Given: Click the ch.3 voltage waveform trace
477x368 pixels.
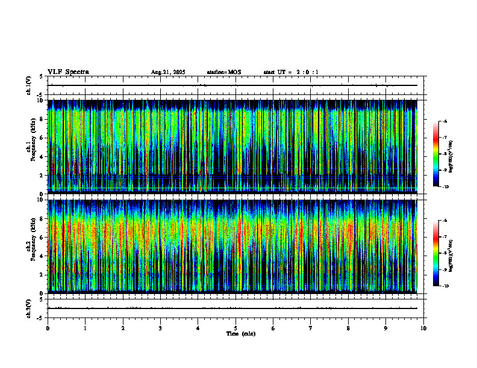Looking at the screenshot, I should point(232,308).
